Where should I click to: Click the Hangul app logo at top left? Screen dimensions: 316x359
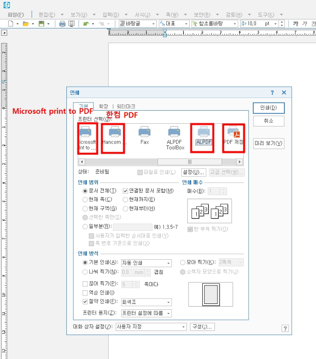coord(7,5)
